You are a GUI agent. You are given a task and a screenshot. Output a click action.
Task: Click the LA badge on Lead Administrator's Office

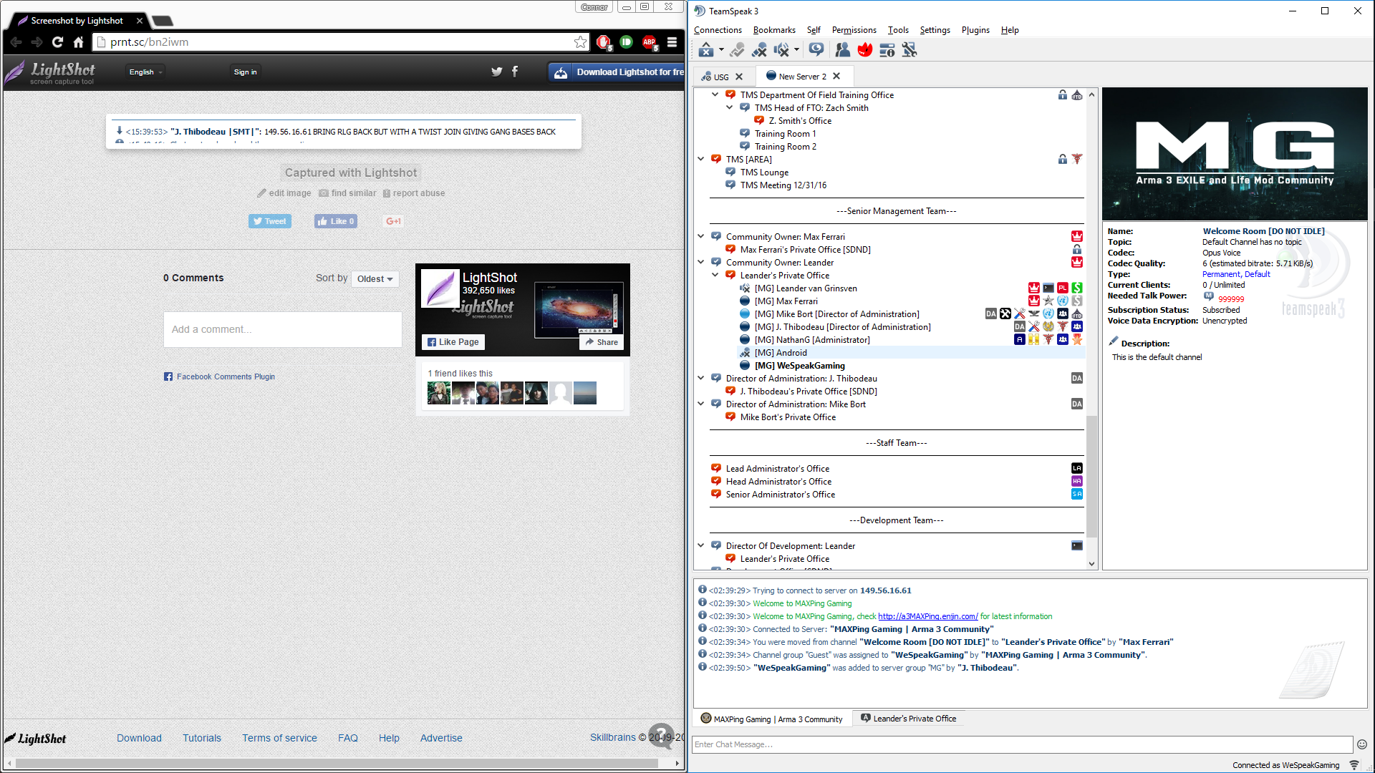[1076, 468]
